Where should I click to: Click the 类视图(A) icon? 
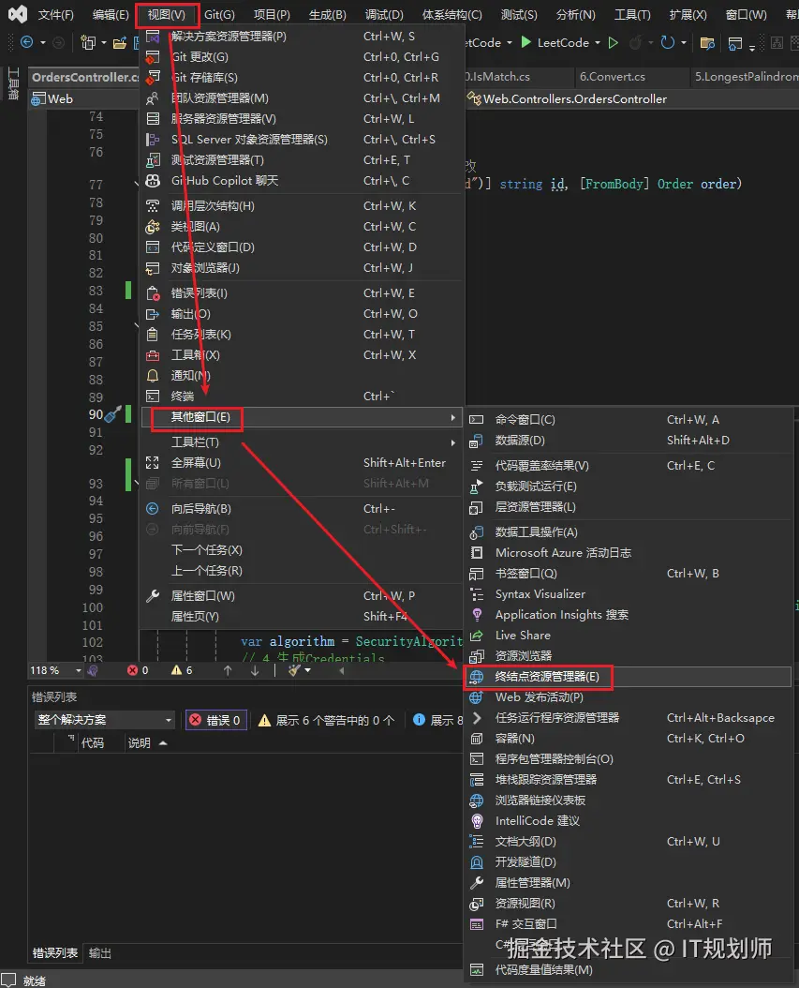(x=153, y=227)
